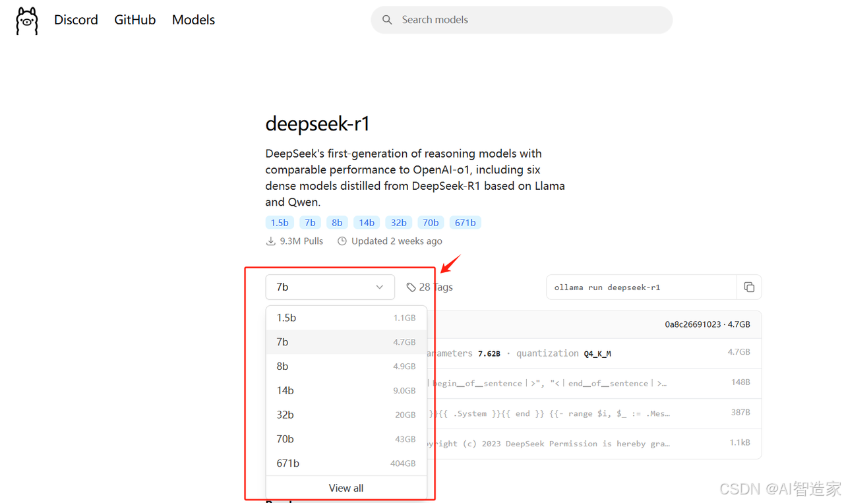
Task: Open the GitHub link
Action: click(135, 20)
